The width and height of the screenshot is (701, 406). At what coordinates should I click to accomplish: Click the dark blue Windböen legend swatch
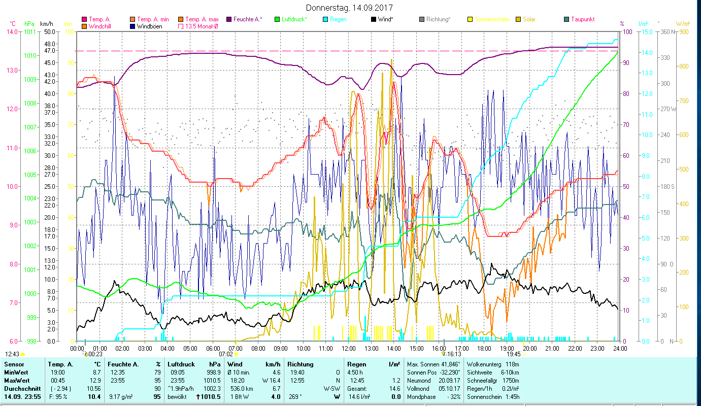[x=132, y=26]
